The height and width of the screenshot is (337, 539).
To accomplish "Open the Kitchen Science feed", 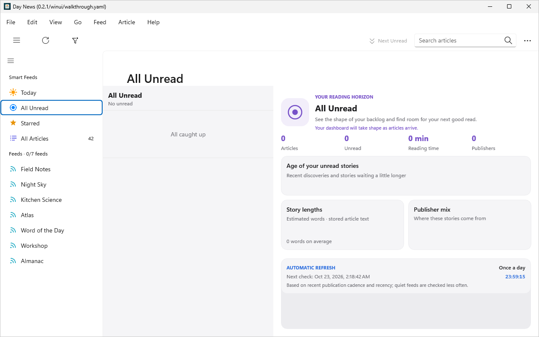I will pos(52,200).
